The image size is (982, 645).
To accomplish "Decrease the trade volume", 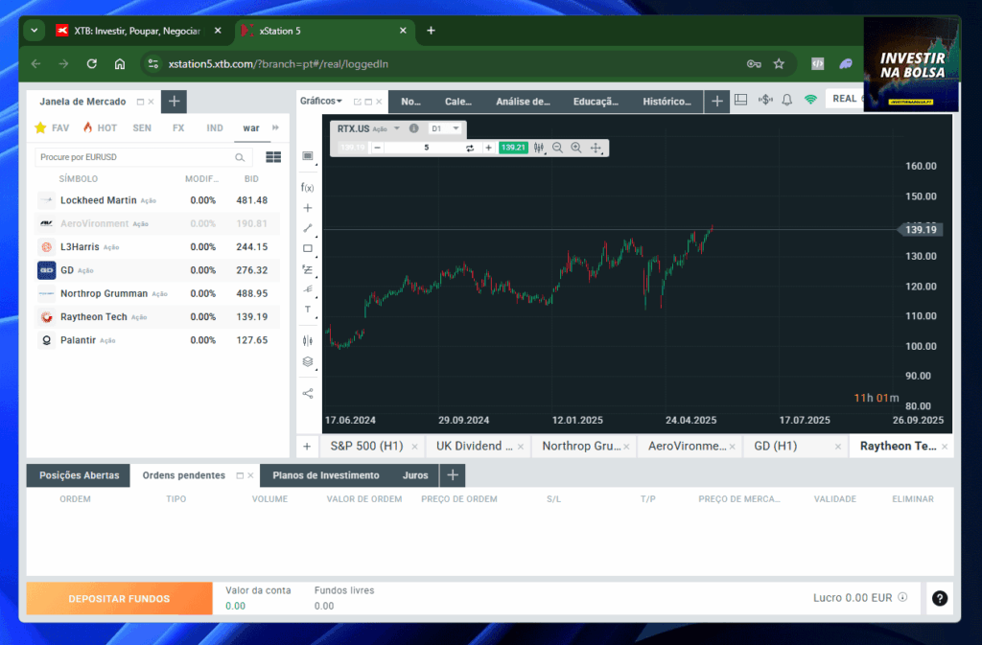I will tap(377, 148).
